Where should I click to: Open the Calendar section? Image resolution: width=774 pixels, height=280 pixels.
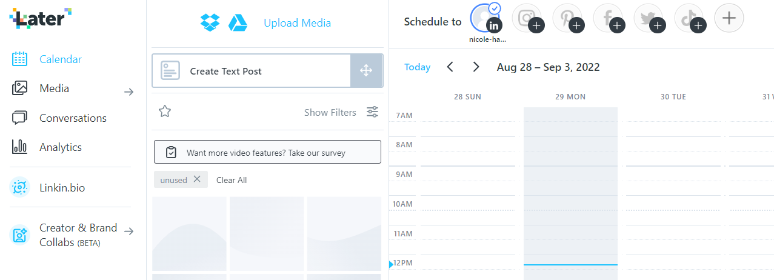click(x=61, y=59)
